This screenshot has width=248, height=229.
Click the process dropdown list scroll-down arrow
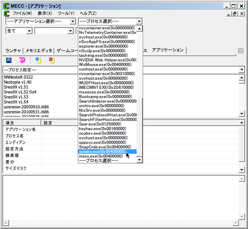tap(139, 160)
